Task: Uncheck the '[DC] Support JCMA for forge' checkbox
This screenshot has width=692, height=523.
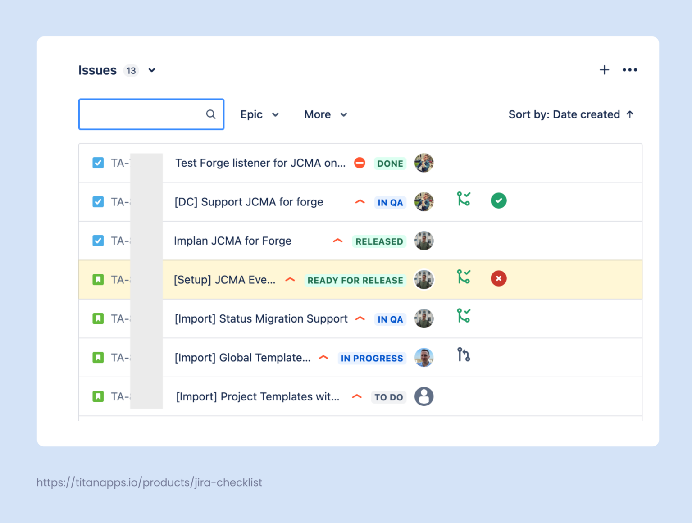Action: 98,202
